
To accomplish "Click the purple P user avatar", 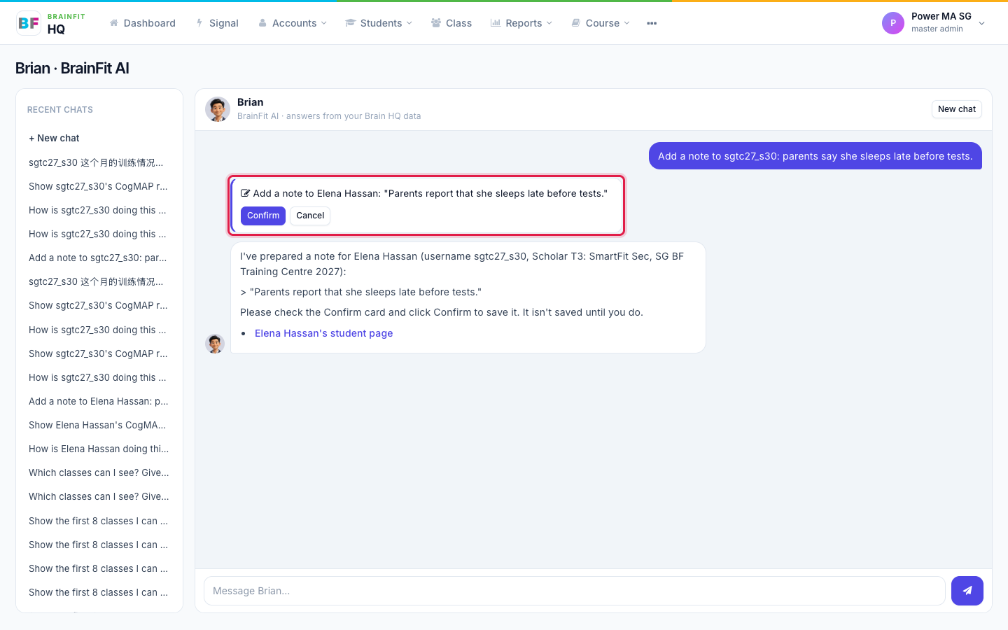I will (x=893, y=23).
